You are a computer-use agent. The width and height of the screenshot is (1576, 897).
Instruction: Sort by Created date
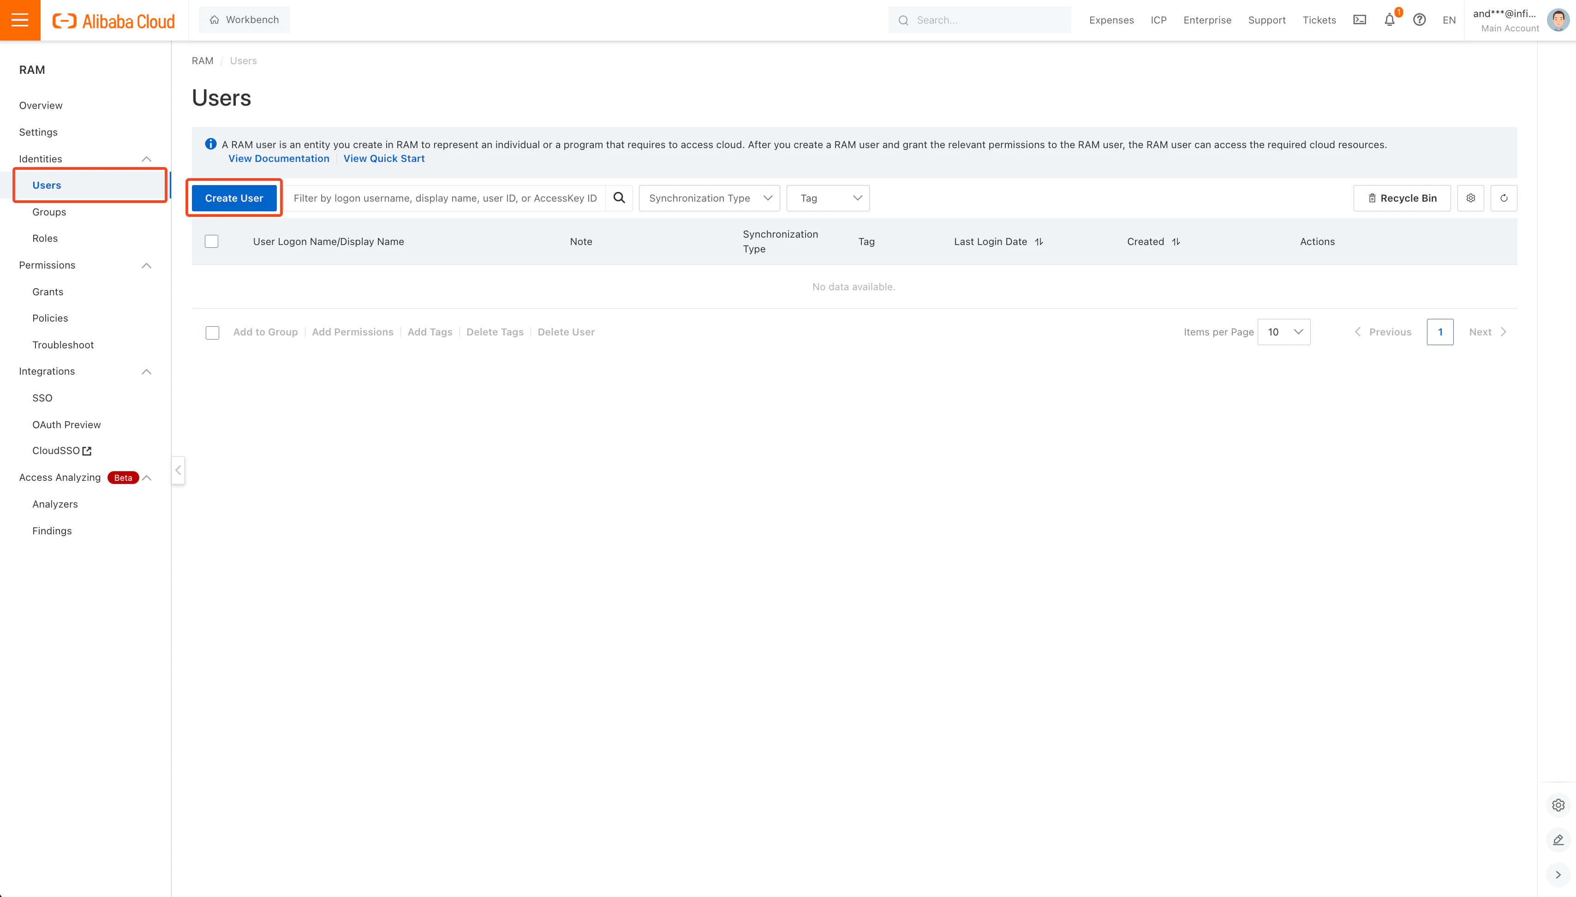point(1176,241)
